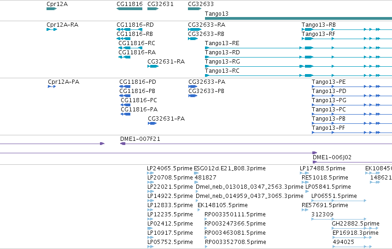This screenshot has height=249, width=392.
Task: Open the GH22882.5prime EST
Action: coord(355,229)
